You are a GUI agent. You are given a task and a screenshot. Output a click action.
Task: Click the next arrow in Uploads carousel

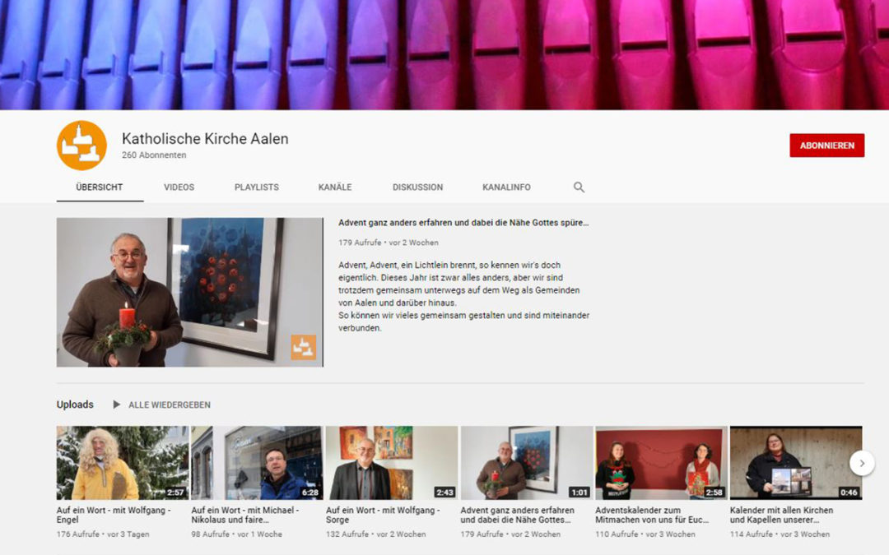point(862,463)
